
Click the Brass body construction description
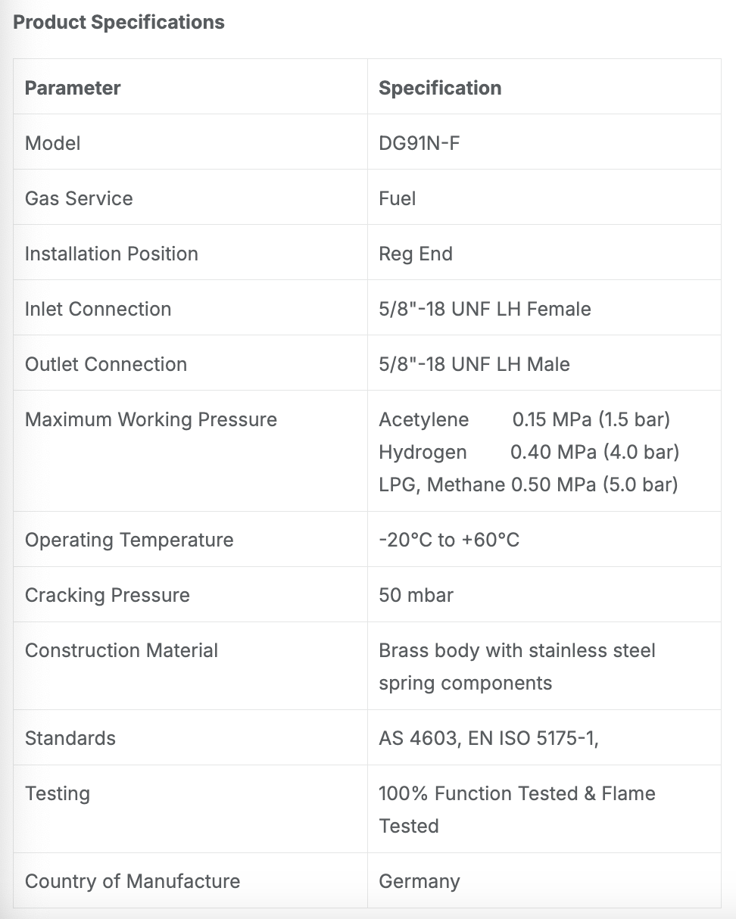[517, 666]
